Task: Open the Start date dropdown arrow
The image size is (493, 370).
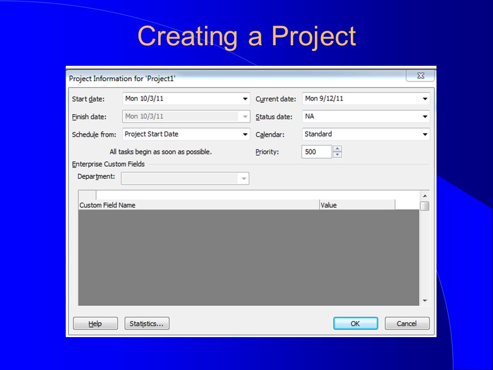Action: click(x=245, y=99)
